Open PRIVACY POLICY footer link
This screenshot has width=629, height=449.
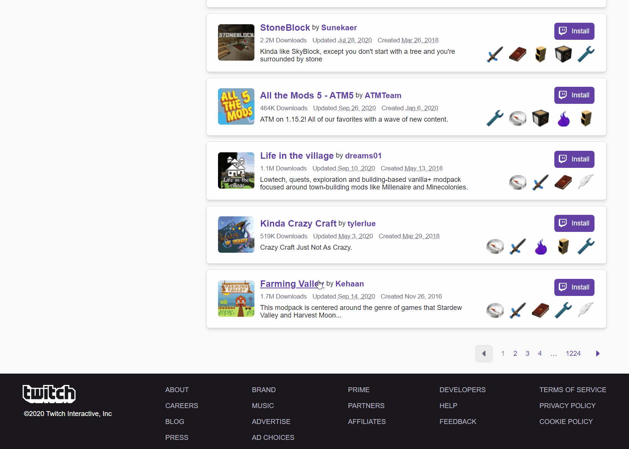pyautogui.click(x=568, y=406)
